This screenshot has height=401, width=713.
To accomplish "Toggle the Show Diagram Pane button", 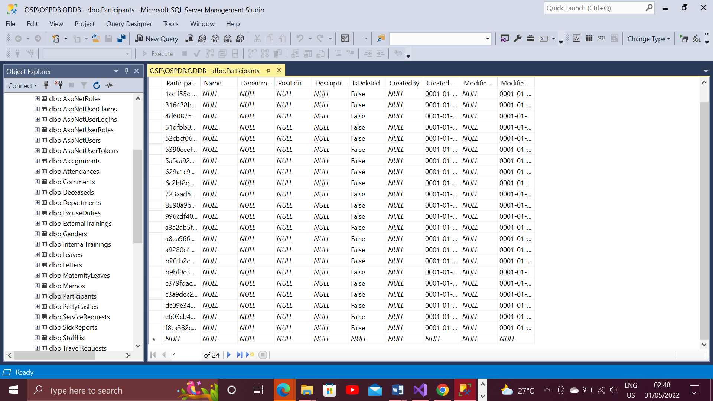I will click(x=576, y=38).
